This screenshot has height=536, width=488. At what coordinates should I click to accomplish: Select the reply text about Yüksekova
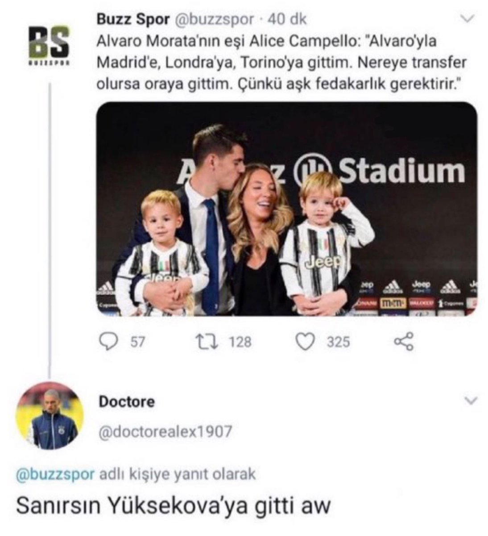coord(173,506)
